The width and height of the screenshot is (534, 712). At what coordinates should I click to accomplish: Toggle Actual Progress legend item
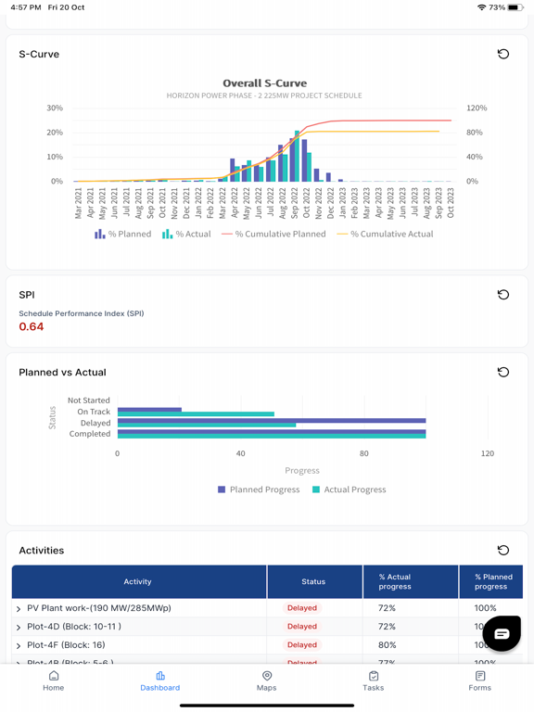pyautogui.click(x=350, y=489)
